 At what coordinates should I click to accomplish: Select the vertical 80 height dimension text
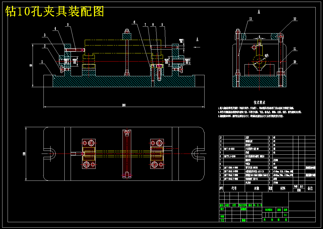tap(31, 65)
